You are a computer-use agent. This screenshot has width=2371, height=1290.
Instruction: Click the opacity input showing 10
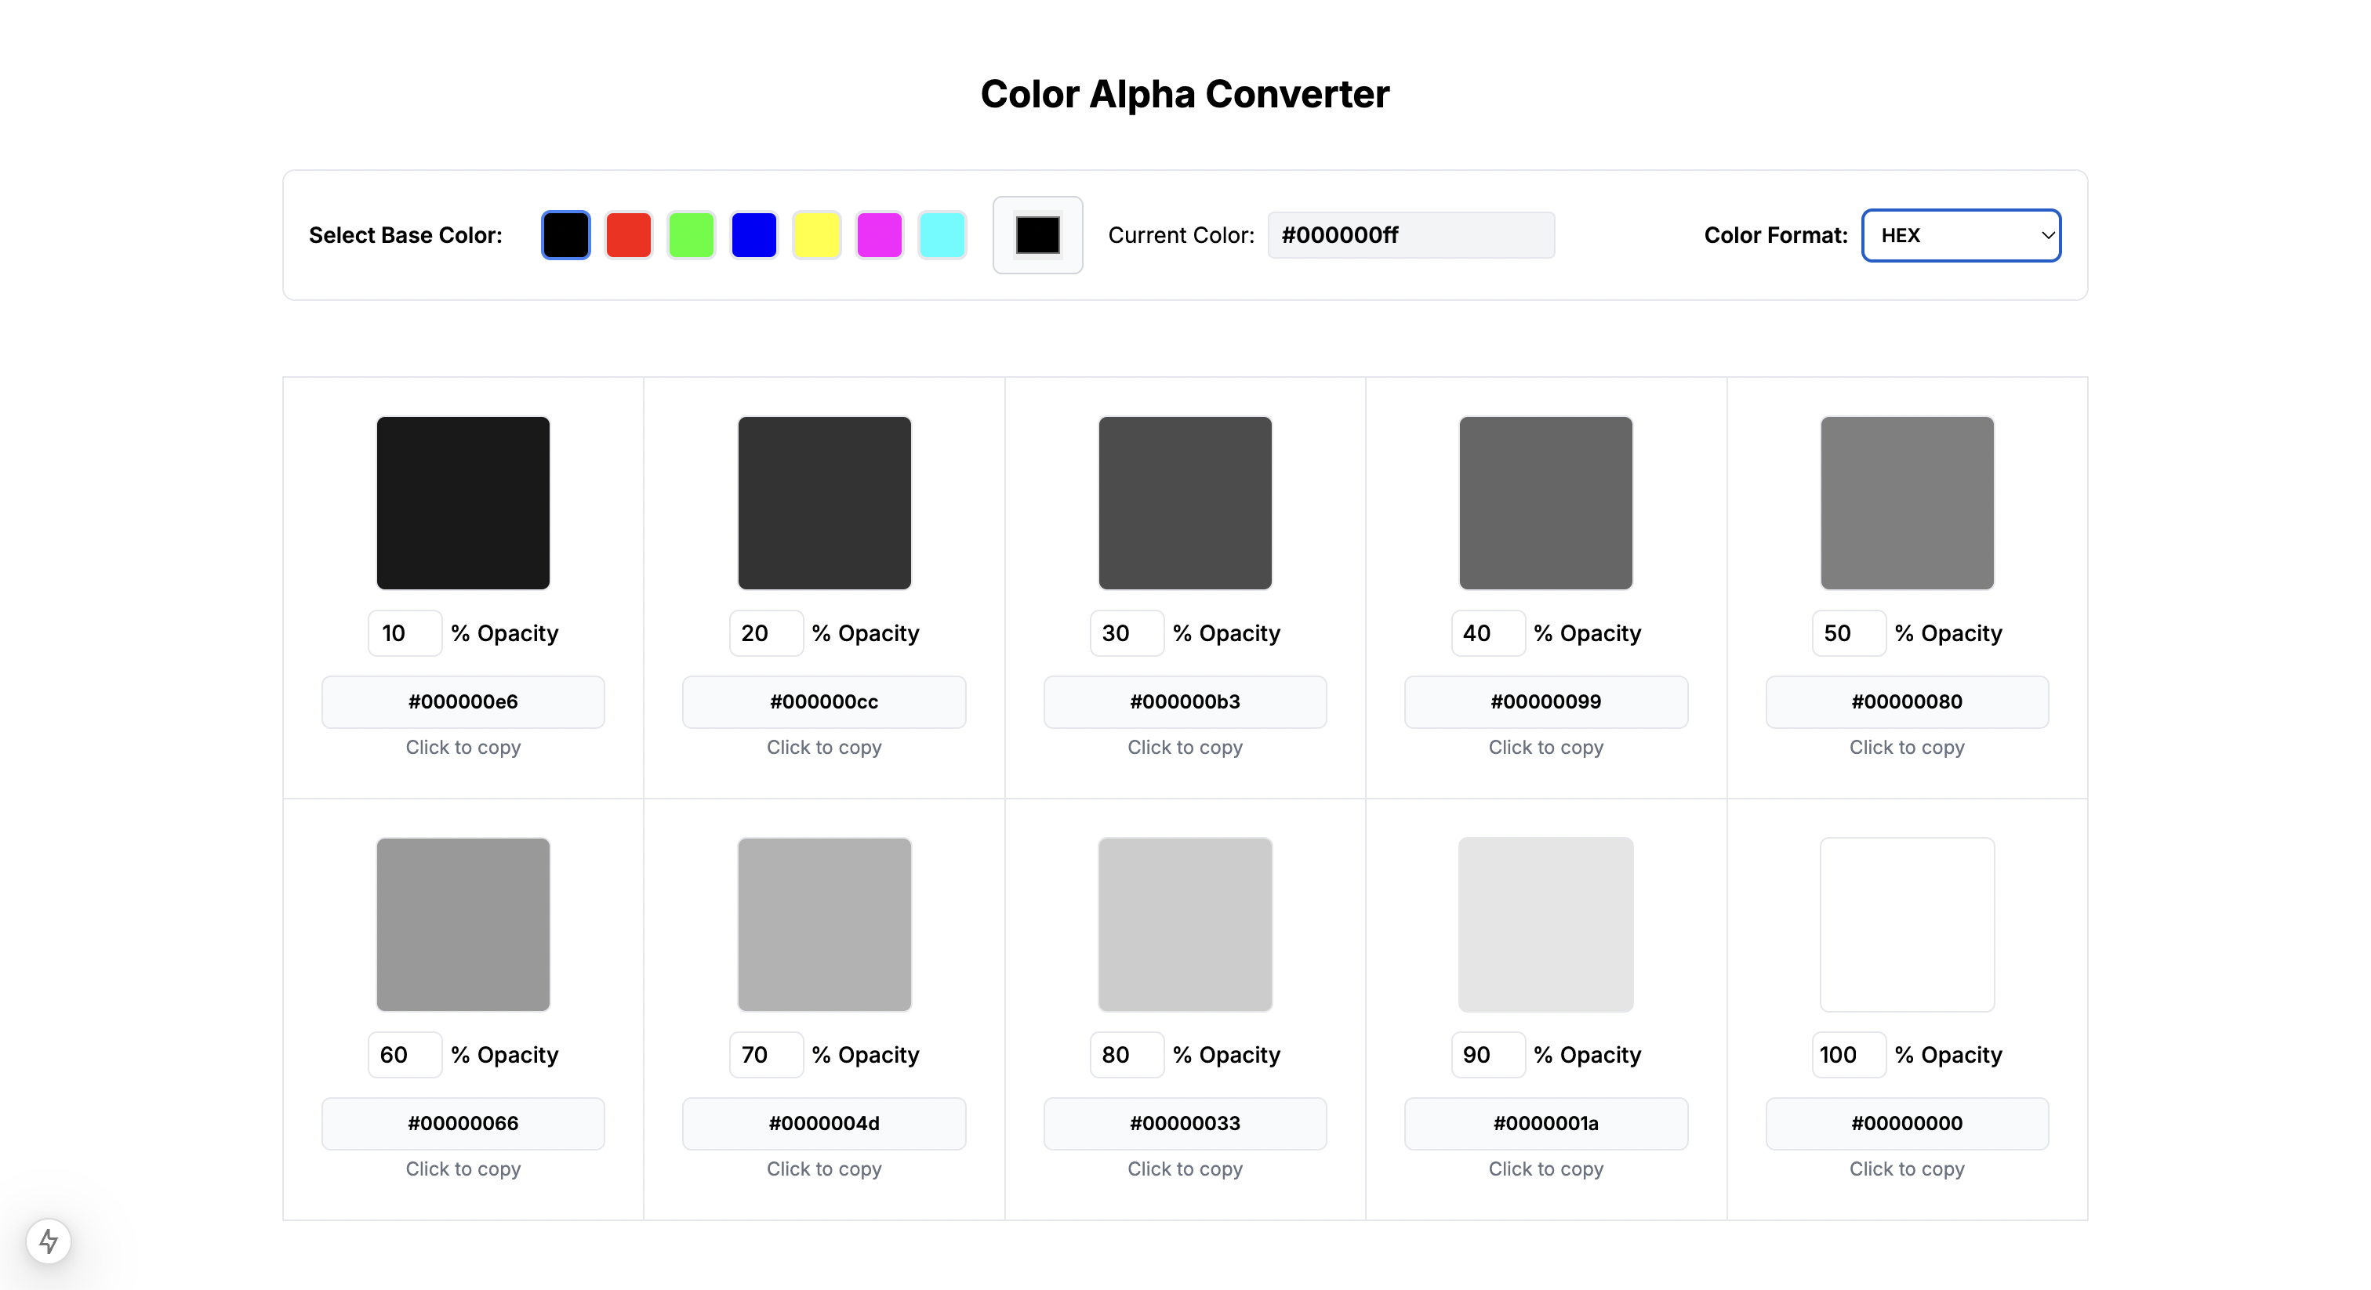point(405,633)
